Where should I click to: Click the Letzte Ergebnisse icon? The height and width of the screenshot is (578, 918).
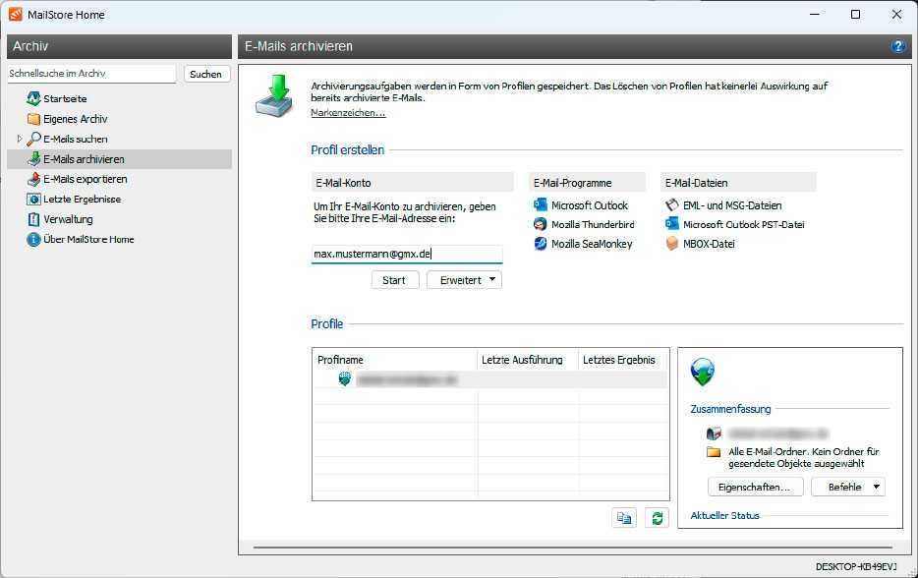[x=34, y=200]
